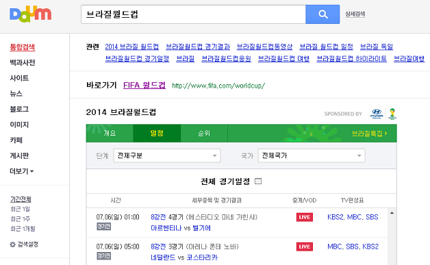Click related search 브라질월드컵 경기결과
This screenshot has height=265, width=430.
click(x=198, y=47)
